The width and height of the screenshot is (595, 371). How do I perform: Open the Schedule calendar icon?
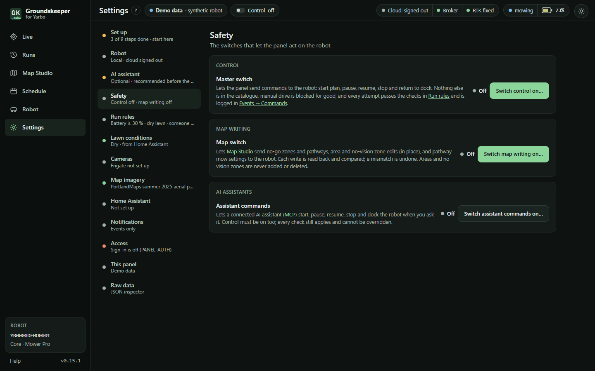tap(14, 91)
